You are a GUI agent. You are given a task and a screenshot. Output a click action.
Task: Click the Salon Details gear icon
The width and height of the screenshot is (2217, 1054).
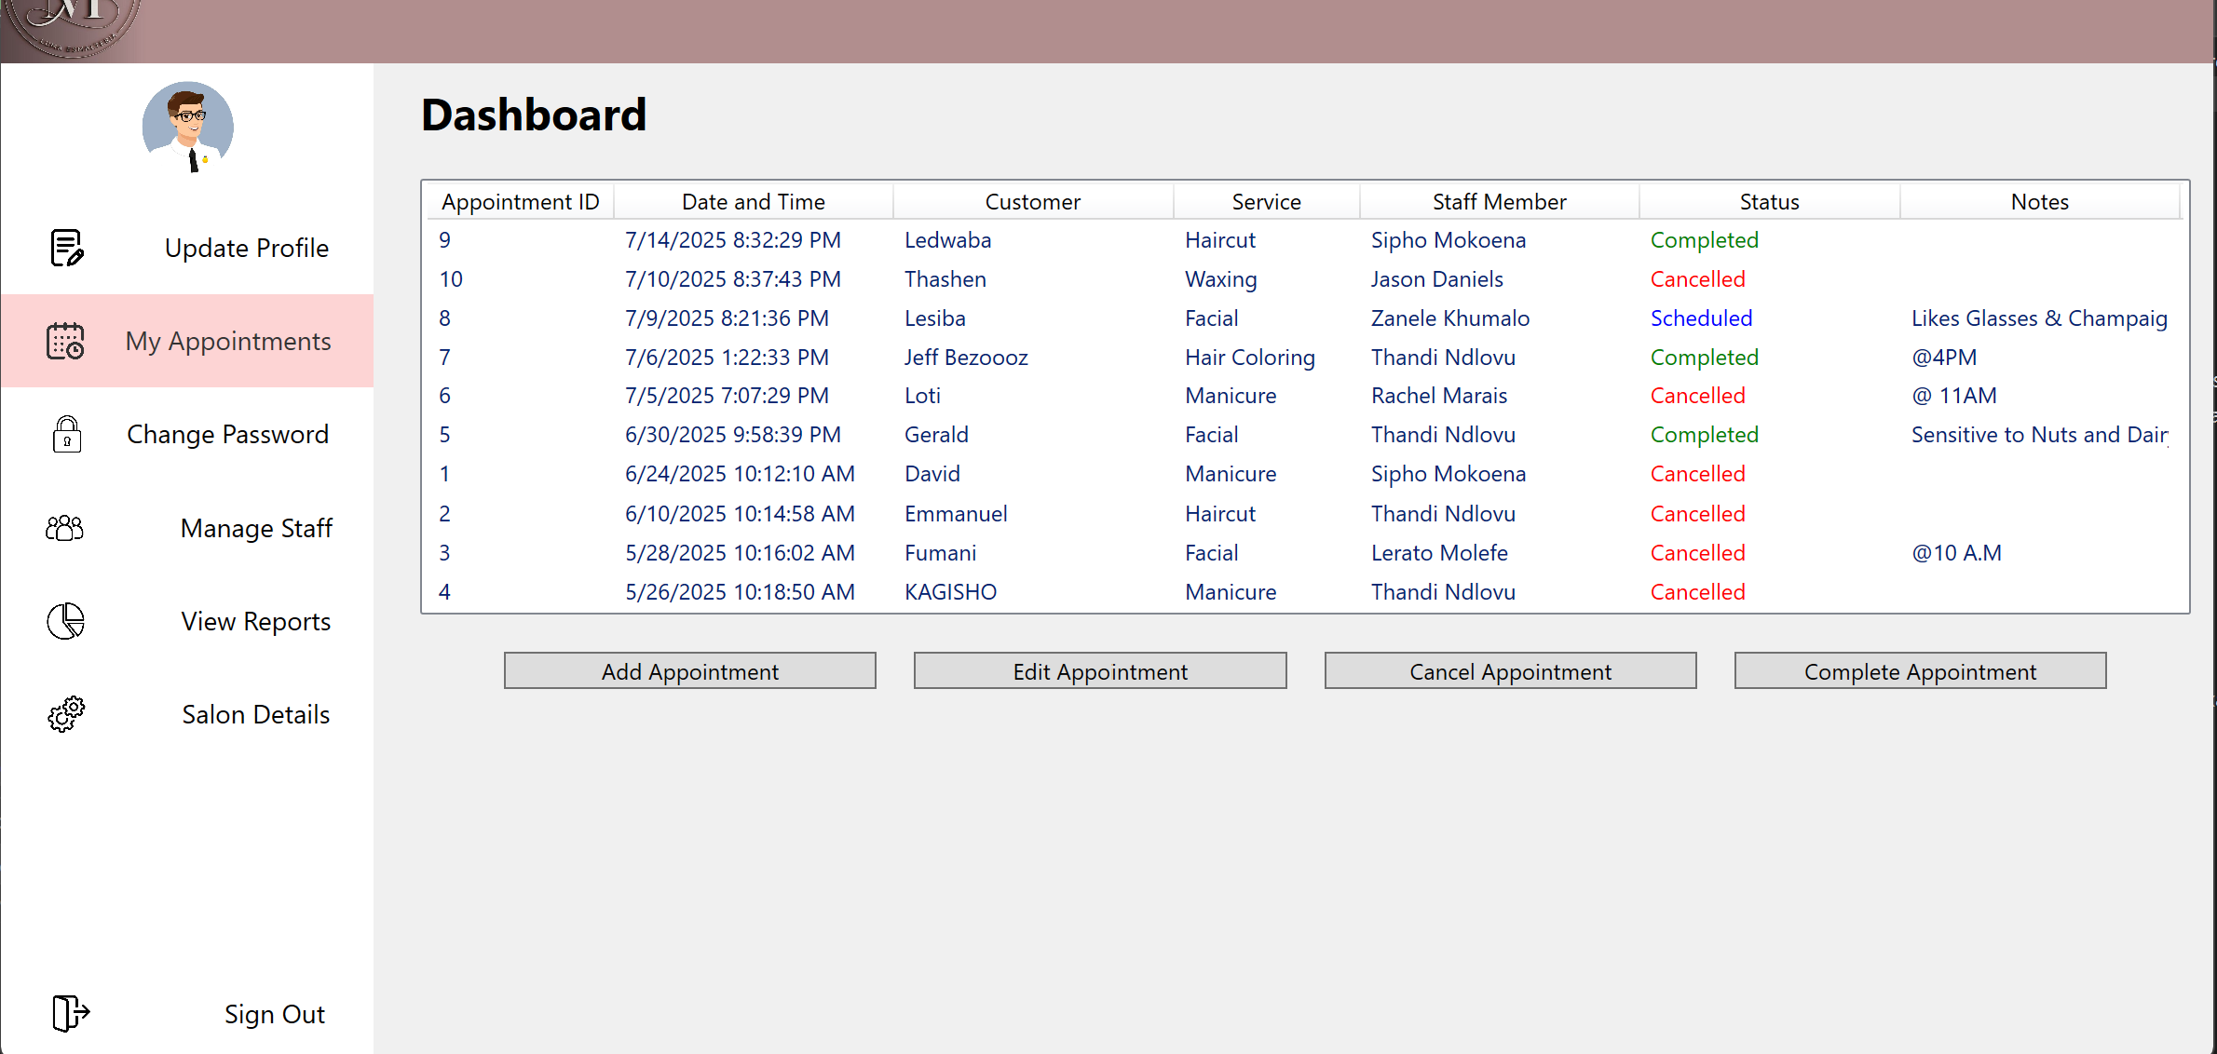coord(64,715)
